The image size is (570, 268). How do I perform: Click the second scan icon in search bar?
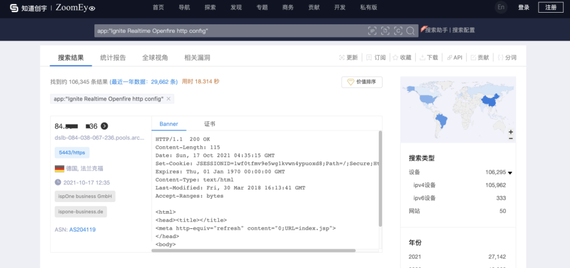point(385,31)
